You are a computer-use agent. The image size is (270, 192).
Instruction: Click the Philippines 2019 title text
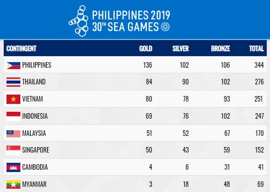[131, 15]
